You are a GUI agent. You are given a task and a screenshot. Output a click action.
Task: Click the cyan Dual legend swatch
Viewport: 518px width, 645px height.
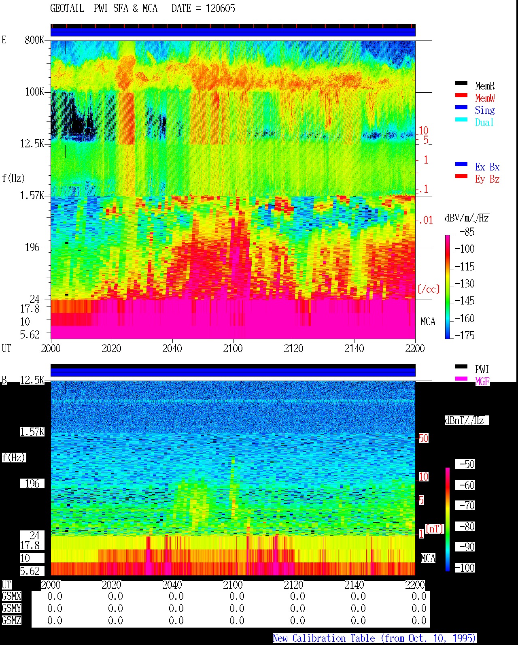pos(461,120)
